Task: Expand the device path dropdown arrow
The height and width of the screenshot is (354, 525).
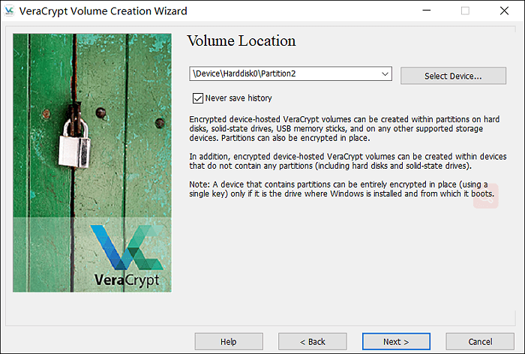Action: click(385, 74)
